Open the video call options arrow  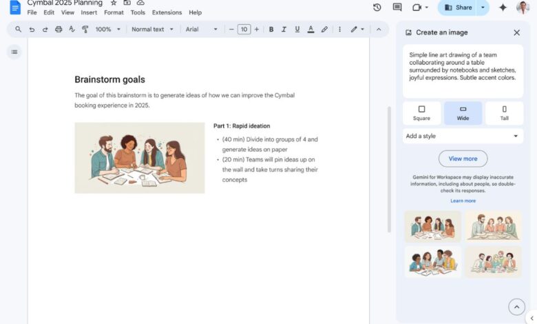click(x=427, y=7)
